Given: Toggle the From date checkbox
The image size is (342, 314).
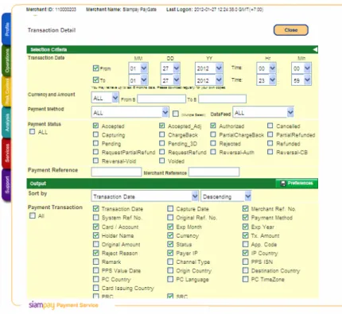Looking at the screenshot, I should click(95, 68).
